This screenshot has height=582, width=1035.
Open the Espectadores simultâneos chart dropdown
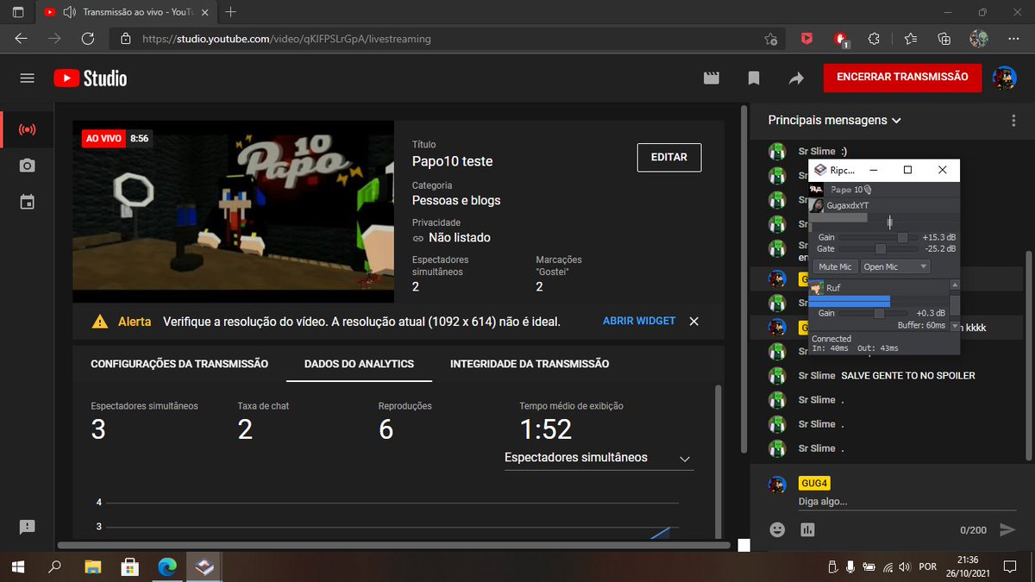click(599, 458)
